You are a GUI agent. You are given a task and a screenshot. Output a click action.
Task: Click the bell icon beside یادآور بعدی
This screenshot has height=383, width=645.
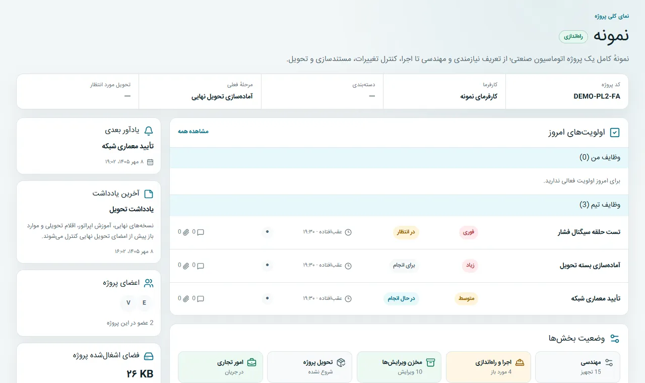pos(149,131)
